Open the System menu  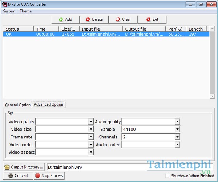[9, 11]
